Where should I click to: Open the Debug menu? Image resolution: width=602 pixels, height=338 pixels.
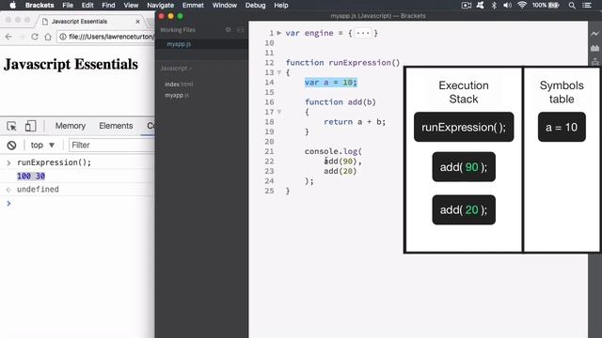255,6
